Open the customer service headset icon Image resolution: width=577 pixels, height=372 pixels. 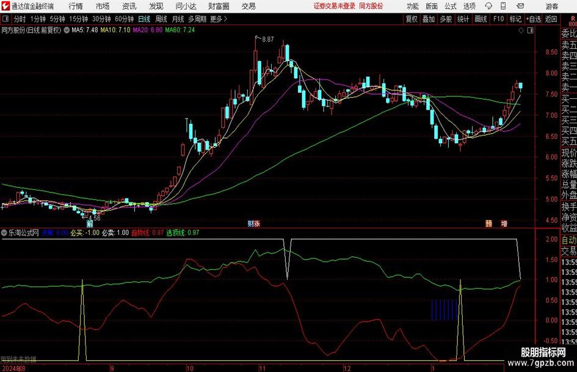point(488,6)
